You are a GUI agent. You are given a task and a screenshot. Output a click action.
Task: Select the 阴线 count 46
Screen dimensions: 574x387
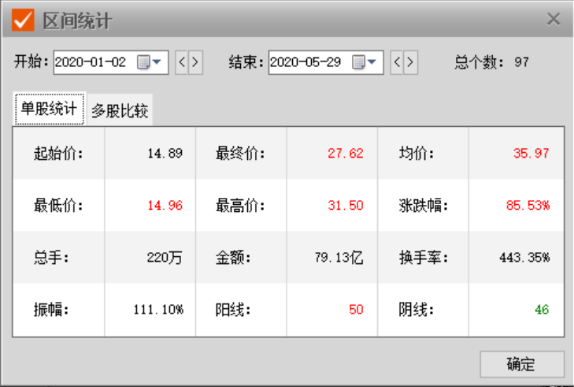coord(542,309)
